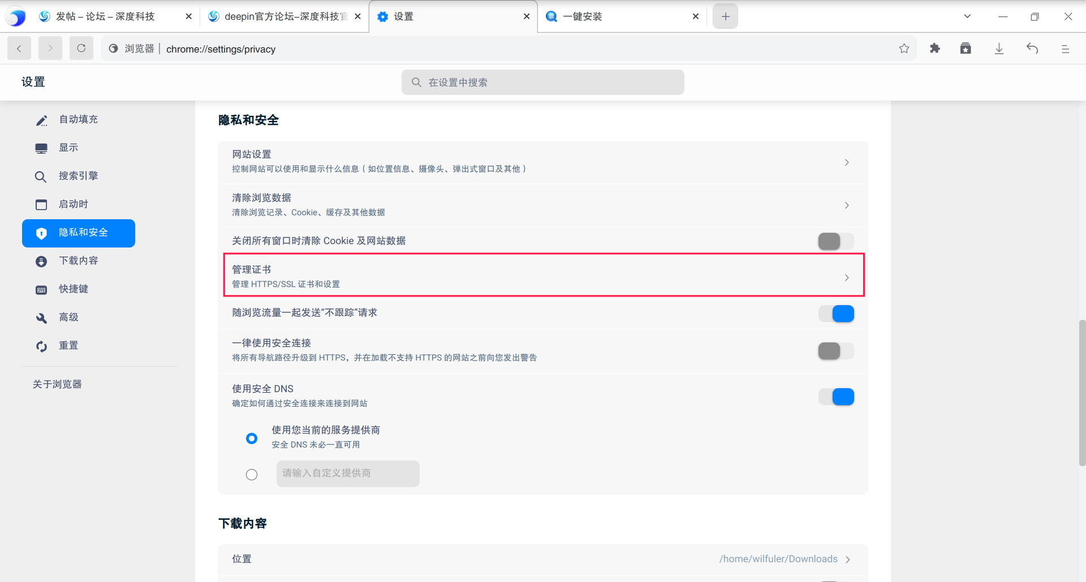Restore down the browser window
The width and height of the screenshot is (1086, 582).
(1035, 16)
